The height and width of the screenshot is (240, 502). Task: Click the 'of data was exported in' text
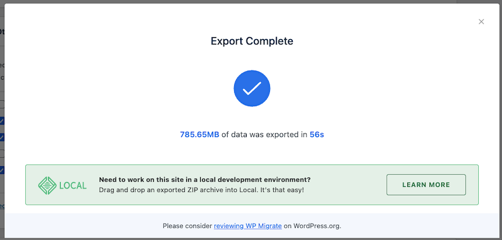264,135
